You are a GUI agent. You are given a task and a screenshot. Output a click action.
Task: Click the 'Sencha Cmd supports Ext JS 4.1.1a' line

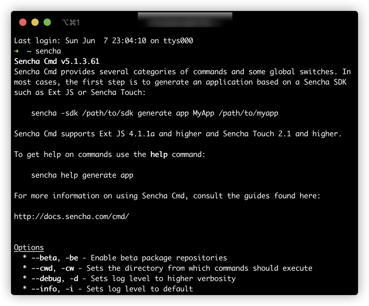[178, 134]
